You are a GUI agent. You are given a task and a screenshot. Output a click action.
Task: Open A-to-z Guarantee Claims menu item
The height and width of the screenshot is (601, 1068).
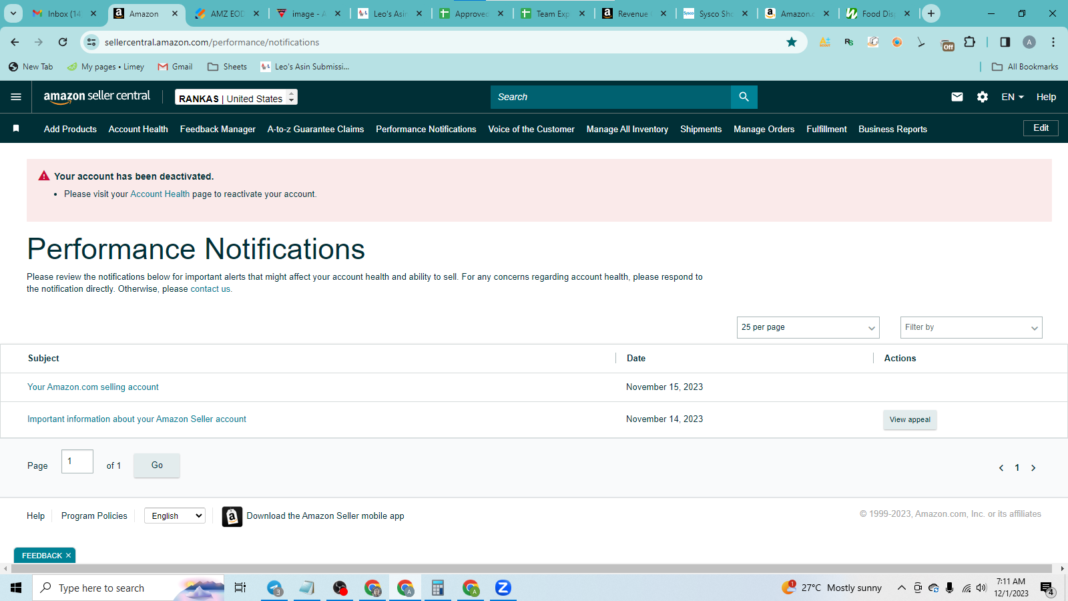tap(316, 129)
